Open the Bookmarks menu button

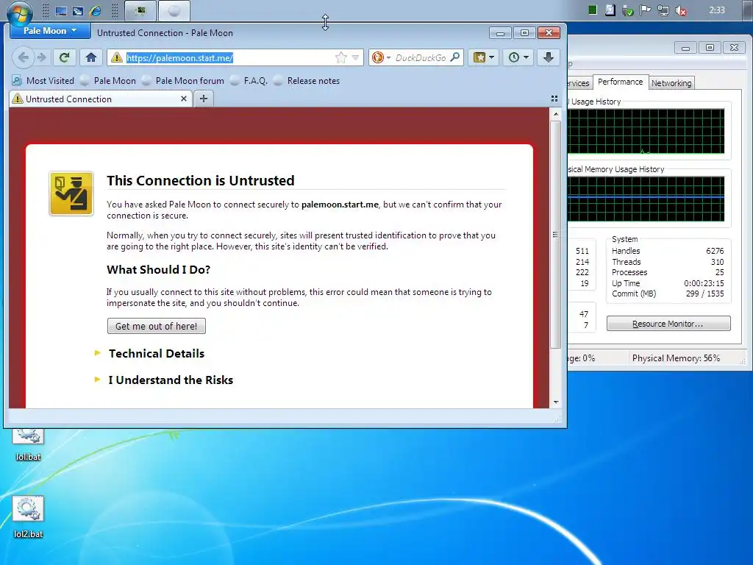[x=484, y=57]
